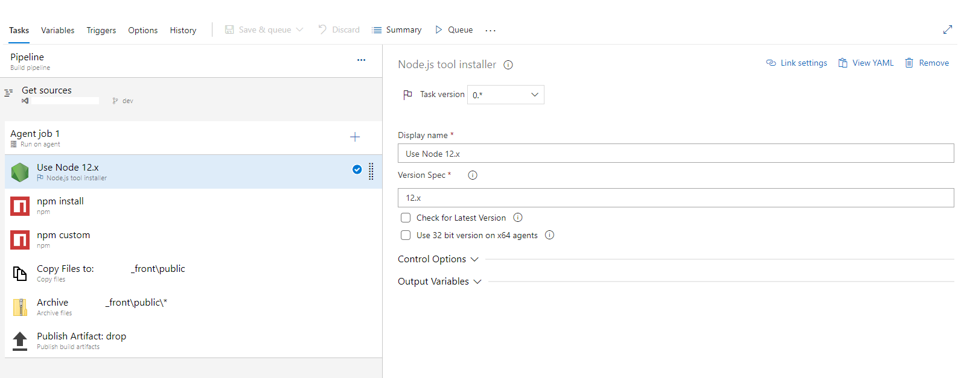The width and height of the screenshot is (964, 378).
Task: Remove the selected task
Action: point(927,63)
